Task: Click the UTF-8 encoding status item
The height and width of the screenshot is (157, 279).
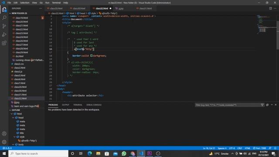Action: point(232,148)
